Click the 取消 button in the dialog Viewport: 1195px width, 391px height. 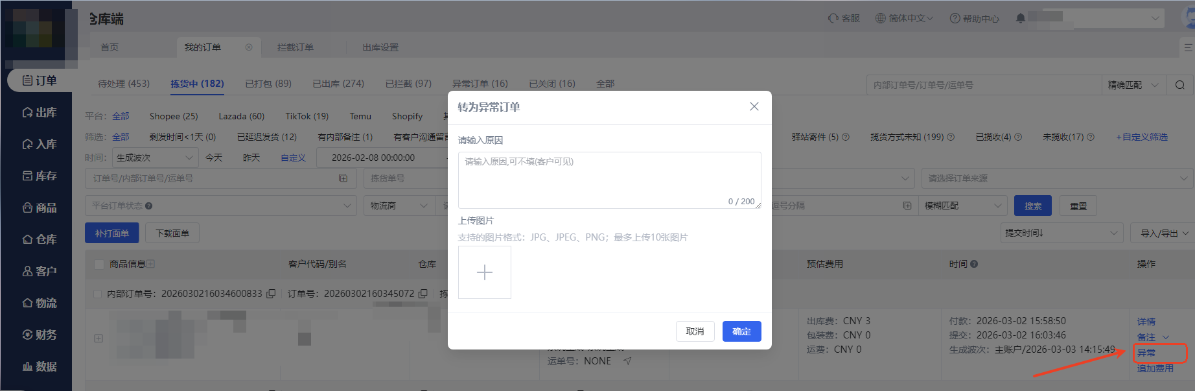click(695, 331)
